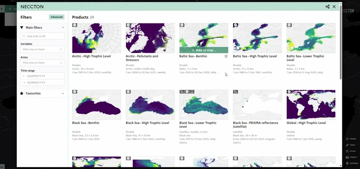Click the Black Sea - Benthic title
The height and width of the screenshot is (169, 360).
click(86, 123)
